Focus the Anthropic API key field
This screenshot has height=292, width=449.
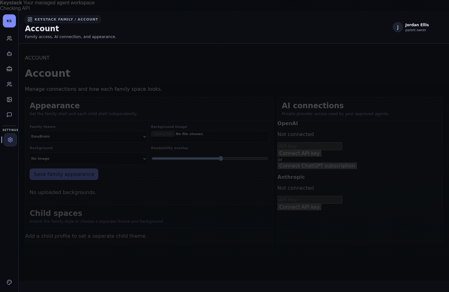(x=310, y=200)
